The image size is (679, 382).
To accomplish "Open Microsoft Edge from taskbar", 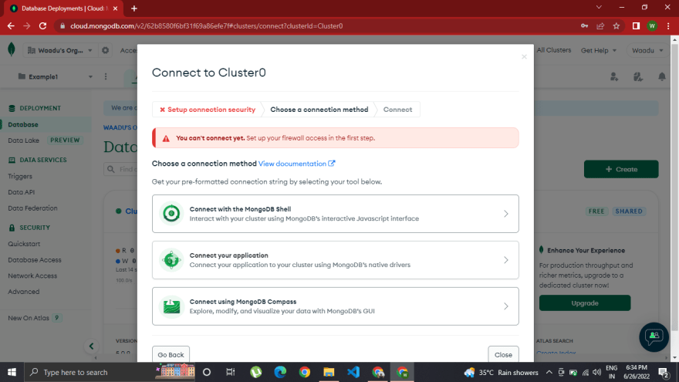I will coord(280,372).
